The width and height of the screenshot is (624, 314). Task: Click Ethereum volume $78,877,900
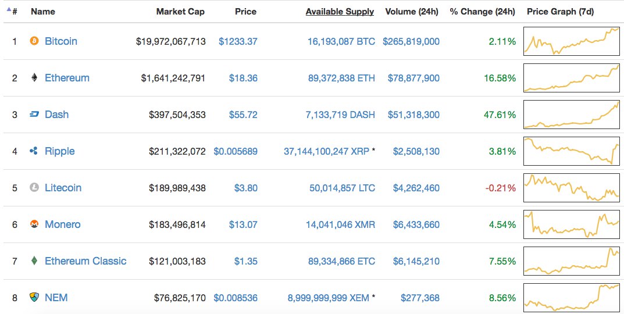[x=414, y=78]
